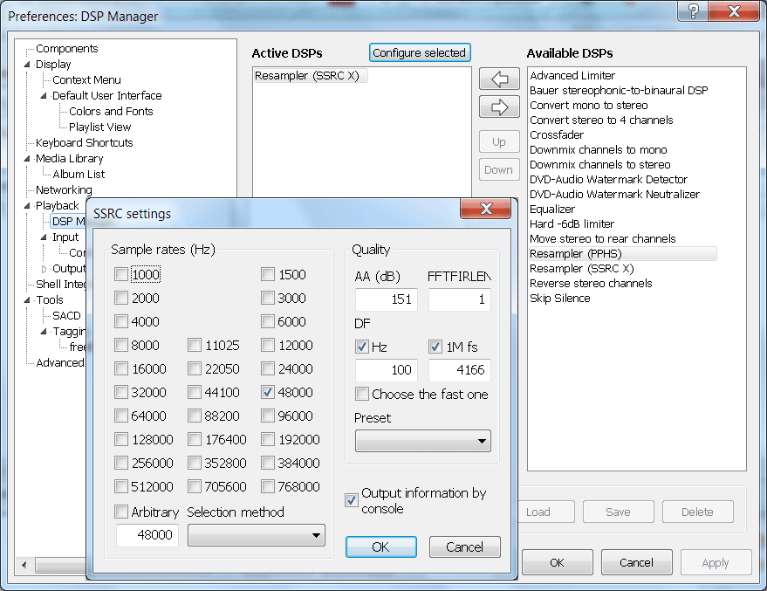
Task: Close the SSRC settings dialog
Action: point(485,212)
